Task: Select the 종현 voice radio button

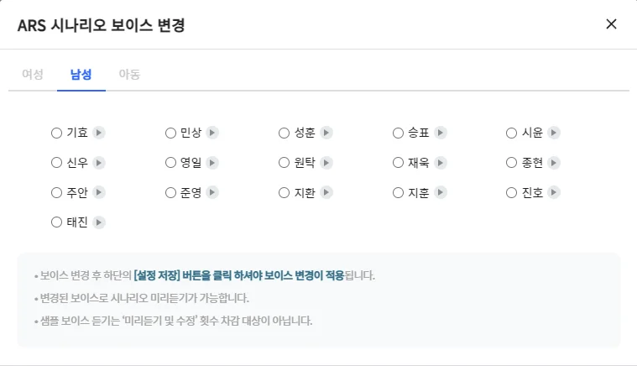Action: [512, 163]
